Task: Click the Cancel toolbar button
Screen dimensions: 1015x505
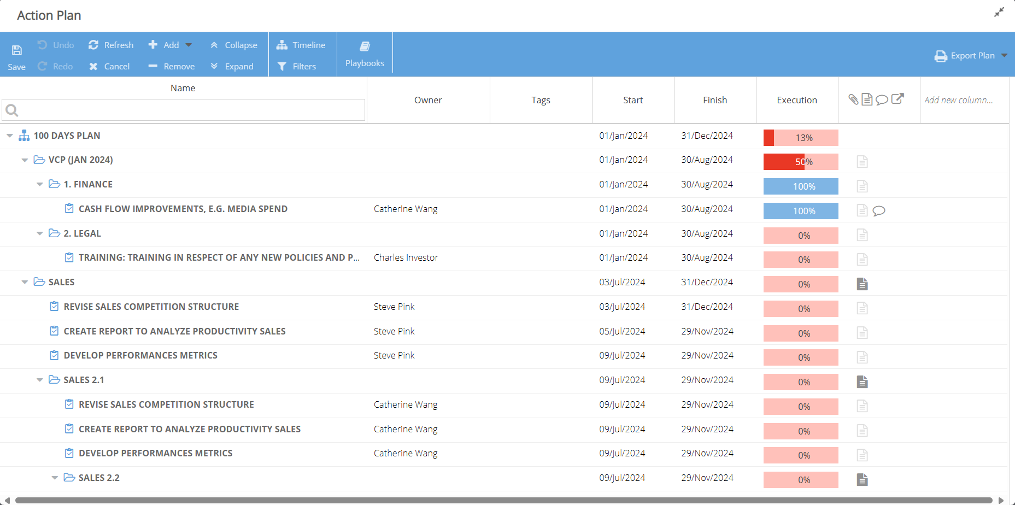Action: point(109,66)
